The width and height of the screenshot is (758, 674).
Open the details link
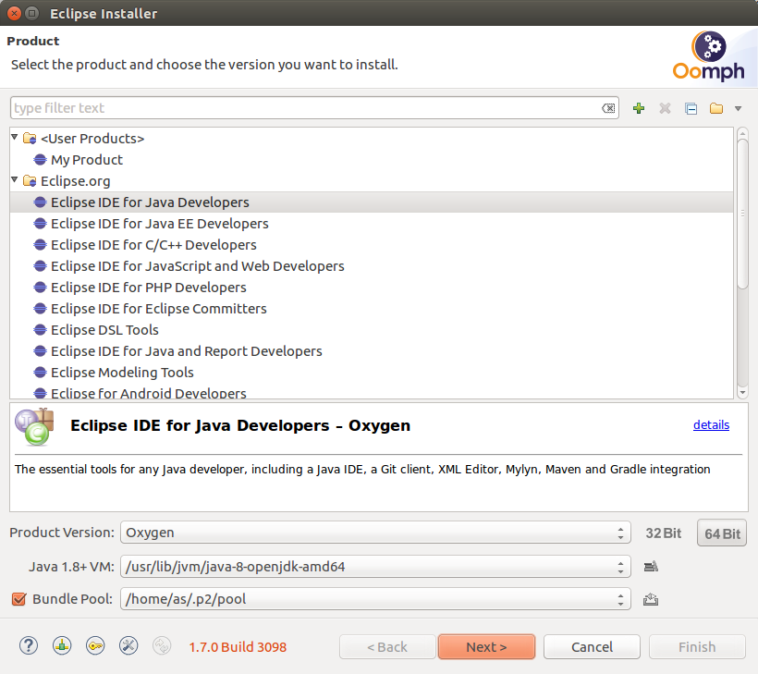[711, 424]
